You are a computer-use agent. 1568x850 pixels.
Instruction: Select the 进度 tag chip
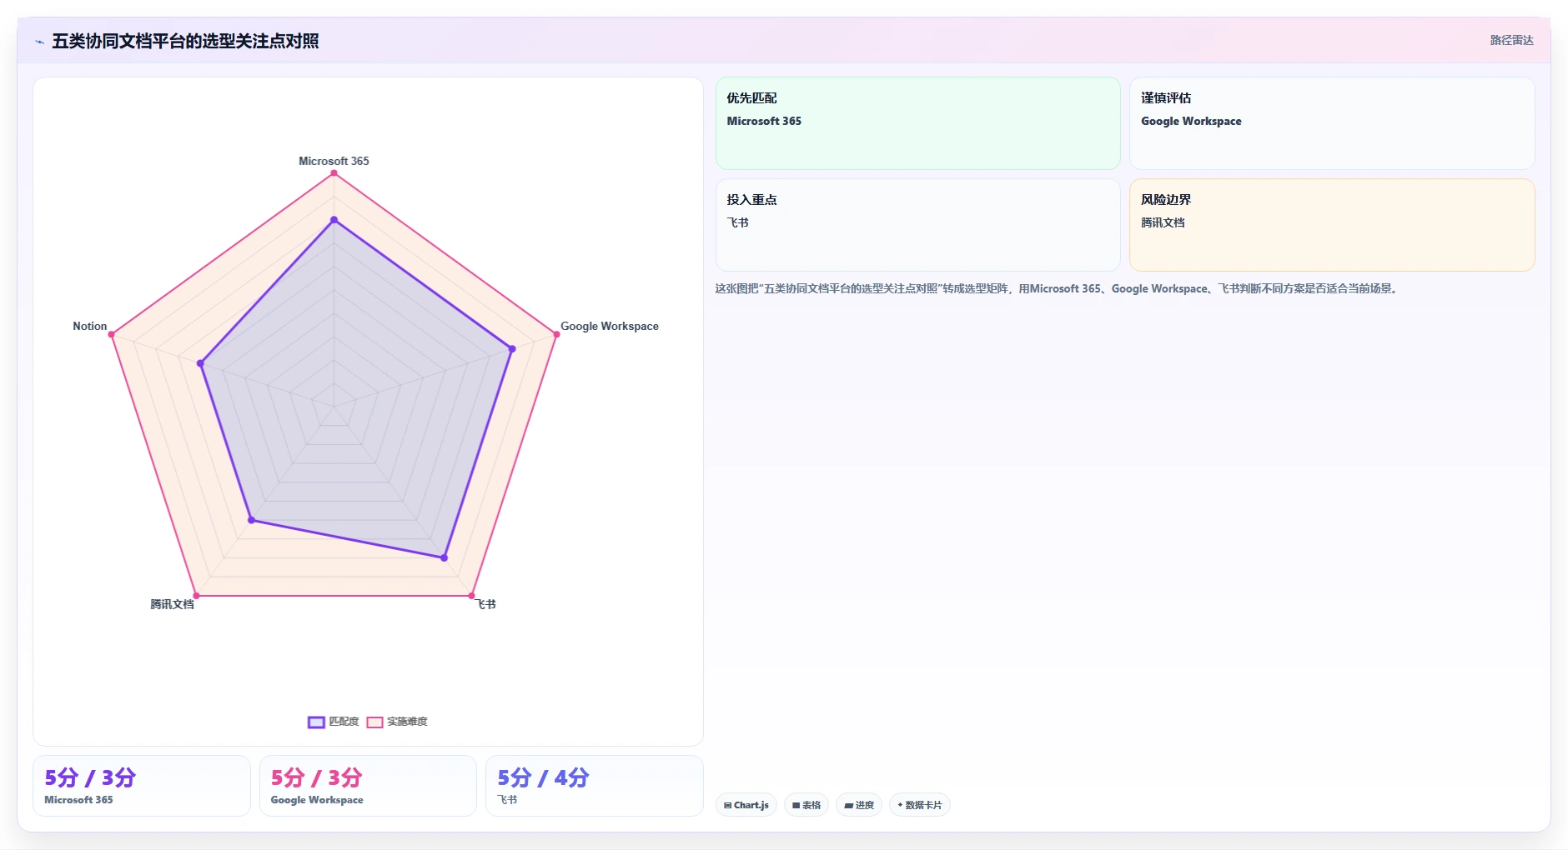point(859,805)
